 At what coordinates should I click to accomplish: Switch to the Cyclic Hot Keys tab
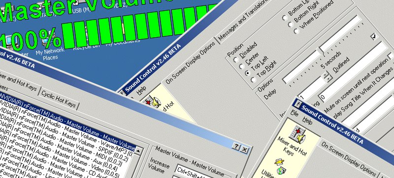(59, 100)
